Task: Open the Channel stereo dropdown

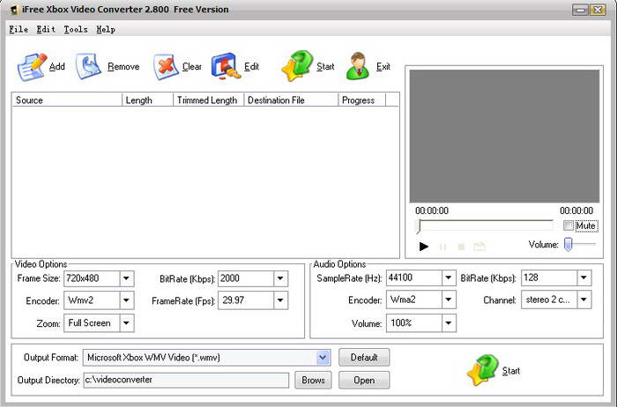Action: [x=584, y=300]
